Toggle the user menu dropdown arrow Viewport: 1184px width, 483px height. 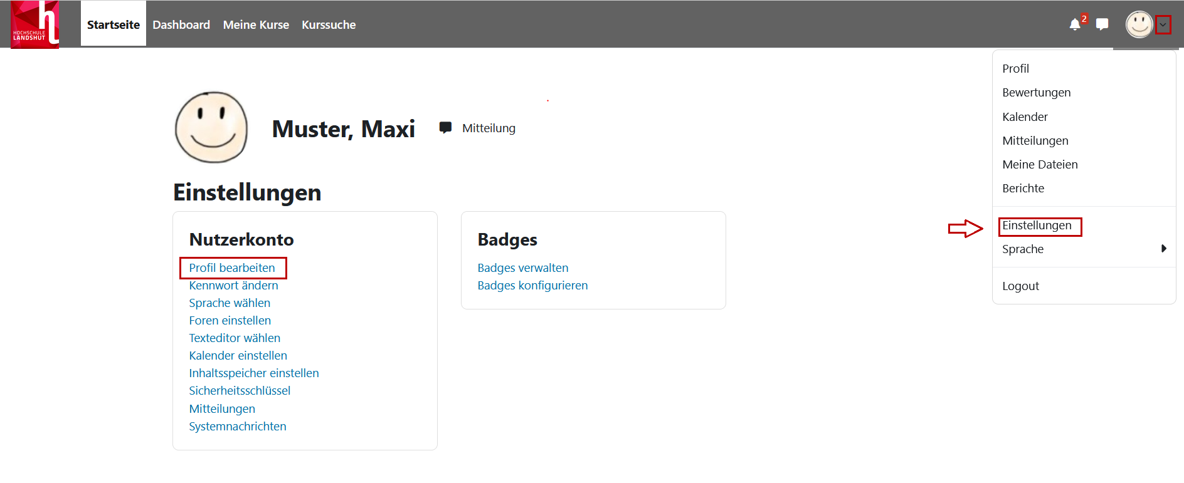[x=1163, y=24]
